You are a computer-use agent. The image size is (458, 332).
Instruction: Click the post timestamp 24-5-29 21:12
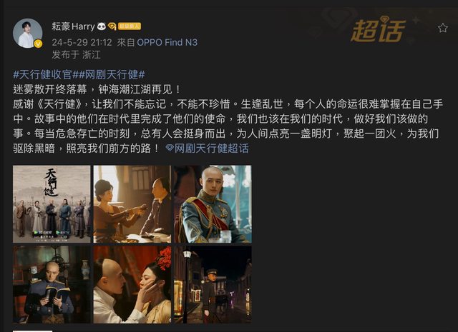pos(82,43)
